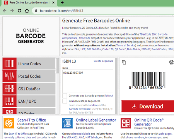The image size is (174, 139).
Task: Open the EAN / UPC category icon
Action: pos(10,101)
